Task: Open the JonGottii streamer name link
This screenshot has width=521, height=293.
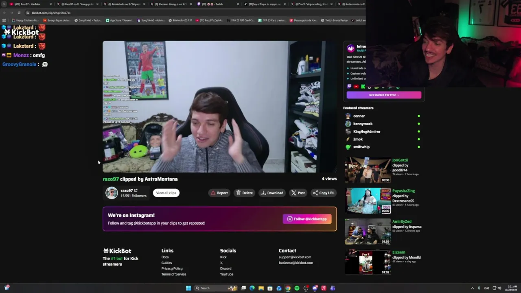Action: click(400, 160)
